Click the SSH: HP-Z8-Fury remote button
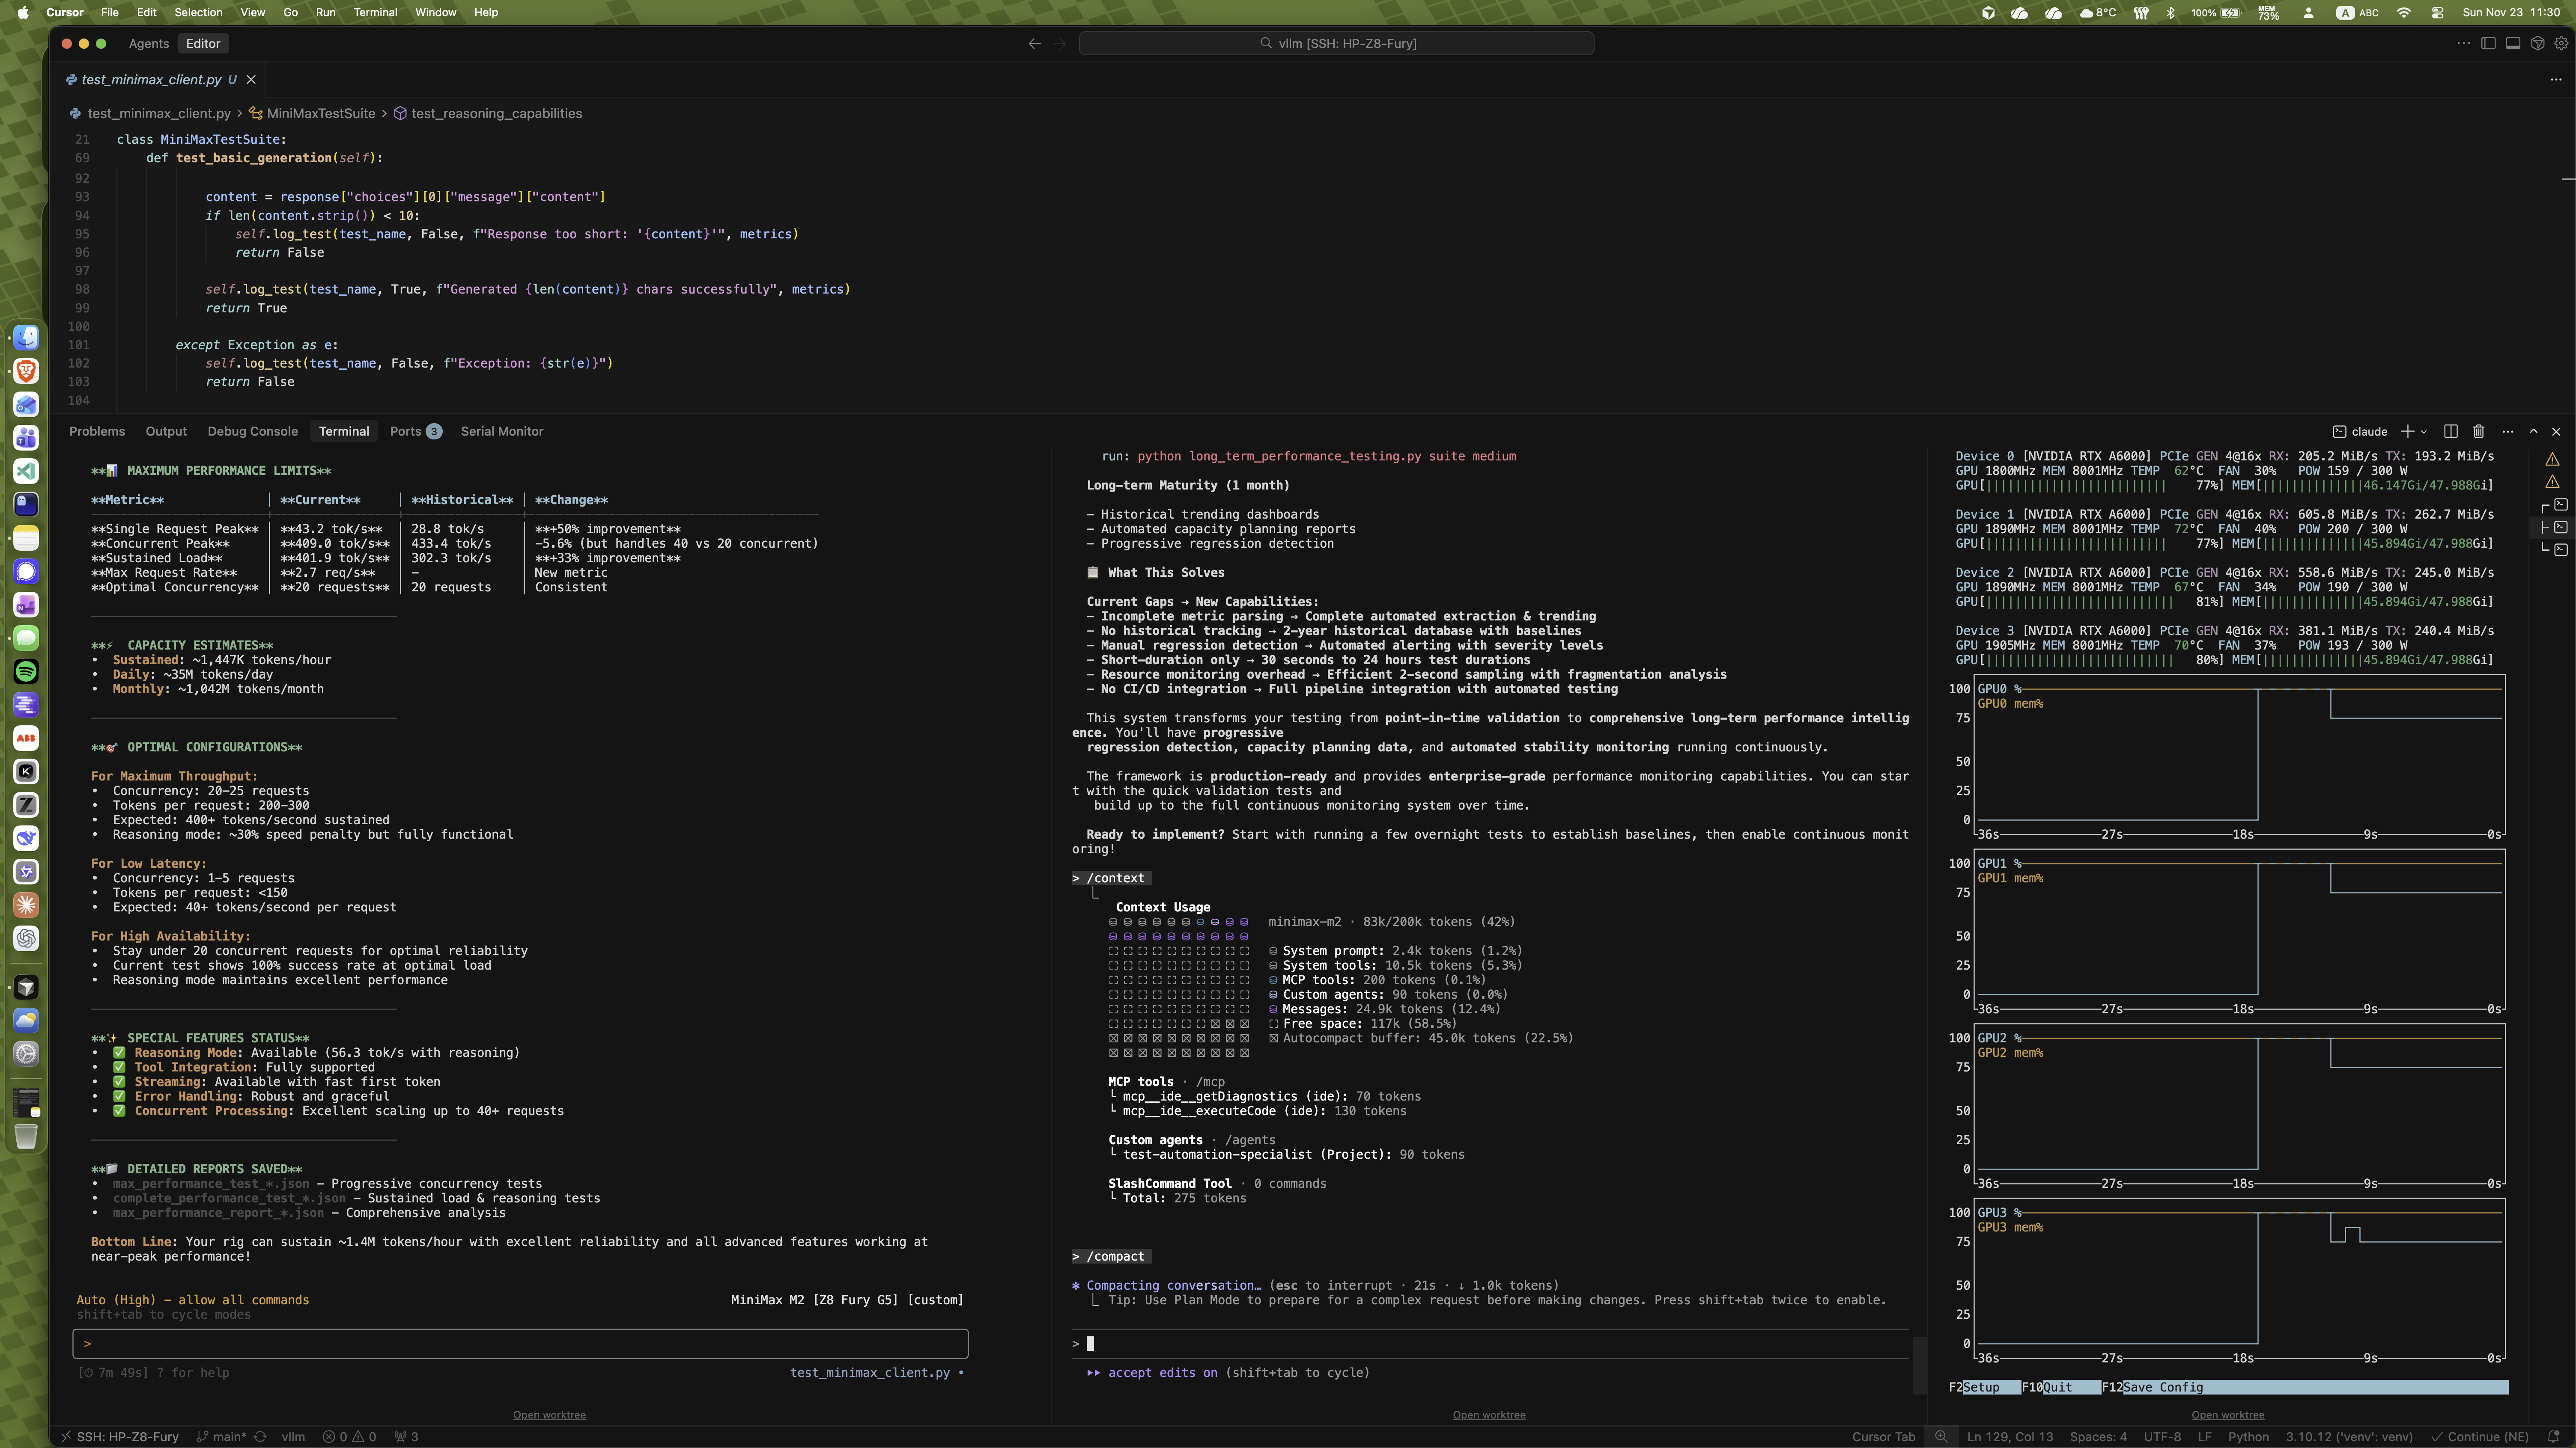The image size is (2576, 1448). pos(120,1437)
